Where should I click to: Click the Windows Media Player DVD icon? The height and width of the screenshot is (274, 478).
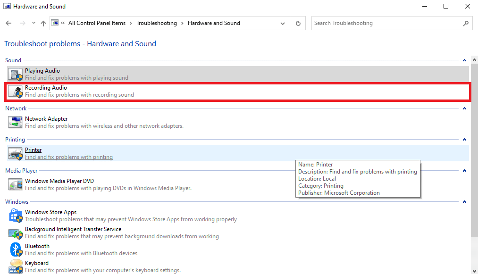(16, 184)
